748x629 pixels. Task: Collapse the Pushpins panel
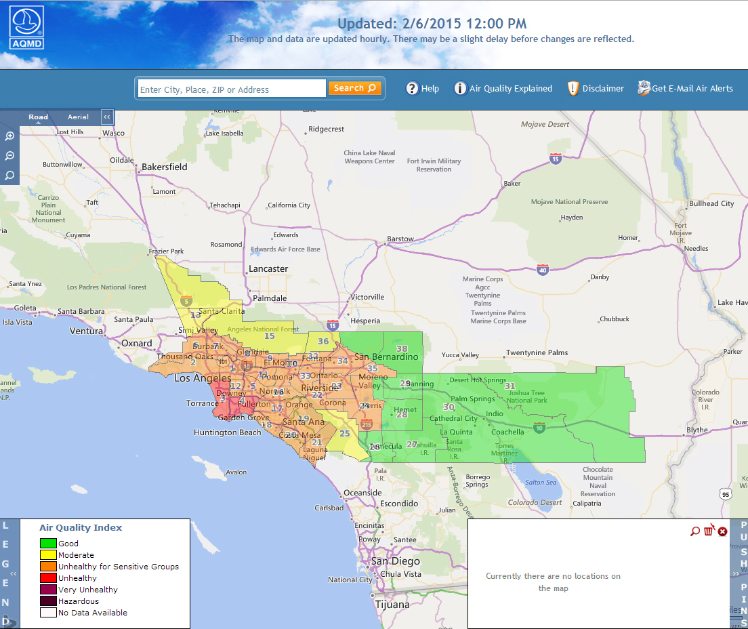[x=735, y=574]
